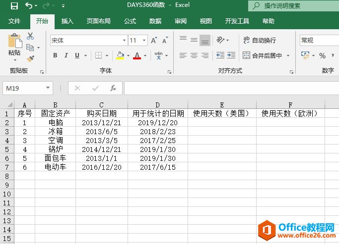This screenshot has width=339, height=244.
Task: Toggle Center horizontal alignment
Action: (x=194, y=55)
